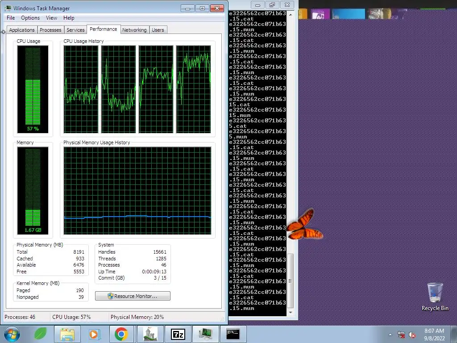Click status bar entry "CPU Usage: 57%"
Viewport: 457px width, 343px height.
coord(71,317)
